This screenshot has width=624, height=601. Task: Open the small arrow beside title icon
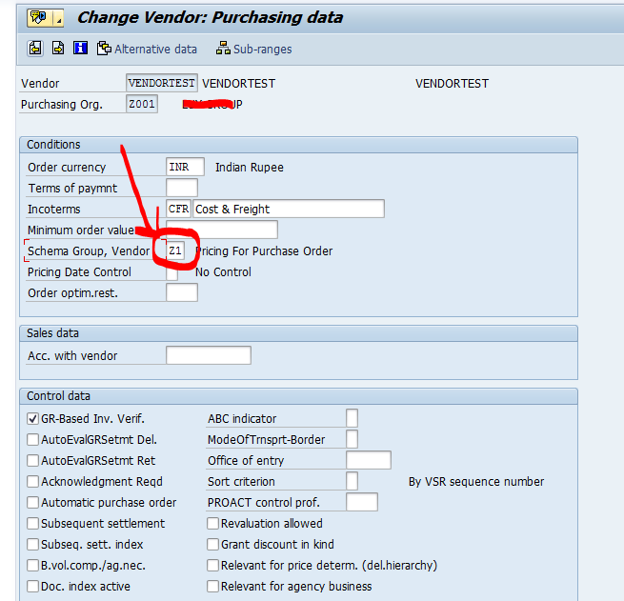coord(60,18)
